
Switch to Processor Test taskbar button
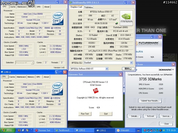click(x=44, y=131)
